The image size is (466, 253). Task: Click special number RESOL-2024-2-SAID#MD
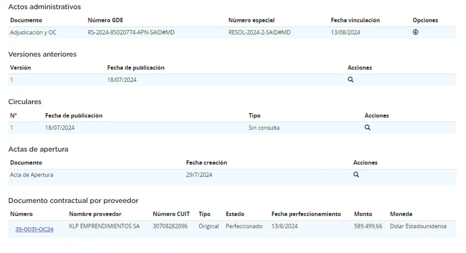[259, 32]
